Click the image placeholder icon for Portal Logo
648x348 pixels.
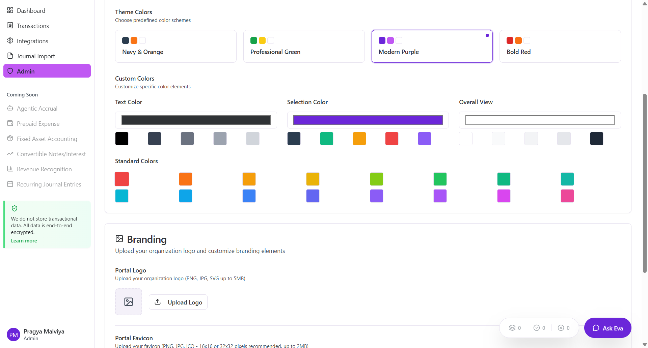(x=129, y=302)
